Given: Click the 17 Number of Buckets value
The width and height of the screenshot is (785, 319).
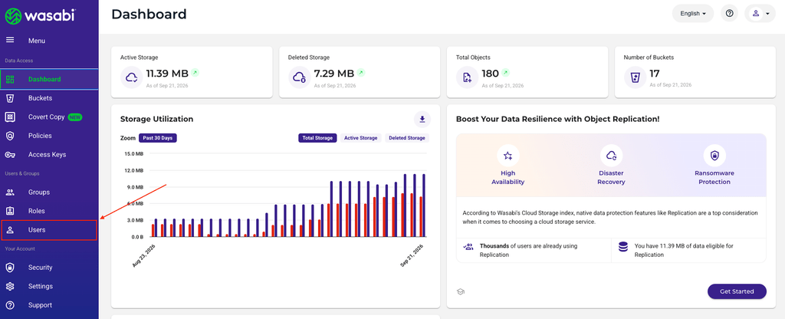Looking at the screenshot, I should coord(655,74).
